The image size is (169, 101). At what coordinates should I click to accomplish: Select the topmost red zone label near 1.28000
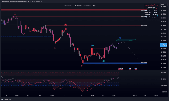[x=144, y=10]
